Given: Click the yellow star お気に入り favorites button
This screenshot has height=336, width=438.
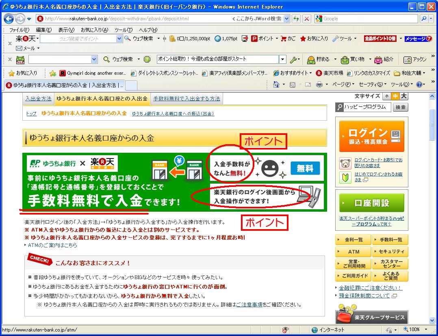Looking at the screenshot, I should pyautogui.click(x=23, y=73).
